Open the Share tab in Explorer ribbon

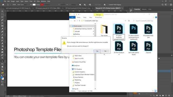click(85, 17)
